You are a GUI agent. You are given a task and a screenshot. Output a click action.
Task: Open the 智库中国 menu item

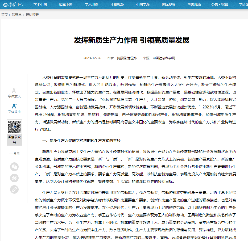click(65, 5)
